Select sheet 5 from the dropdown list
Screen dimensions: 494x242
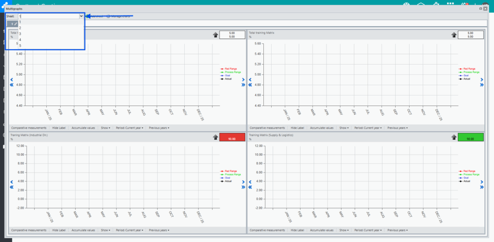pyautogui.click(x=51, y=46)
